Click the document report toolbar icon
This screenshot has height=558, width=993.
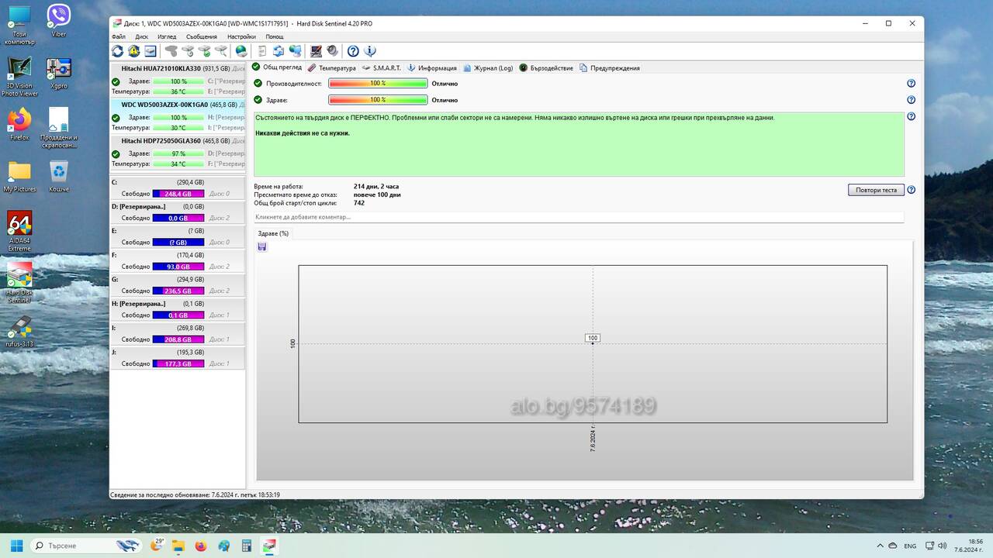(262, 51)
